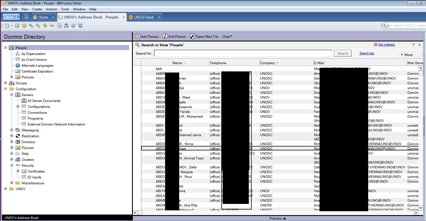Click the Add Person action icon
Screen dimensions: 426x221
point(138,36)
